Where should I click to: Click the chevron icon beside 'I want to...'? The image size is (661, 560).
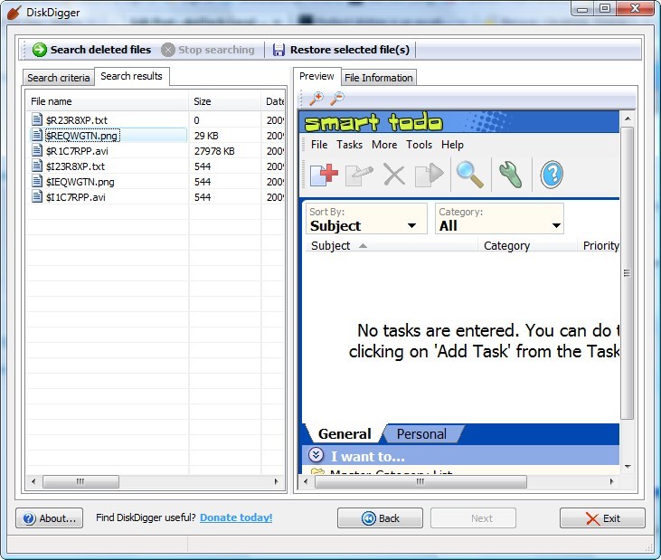(x=316, y=455)
